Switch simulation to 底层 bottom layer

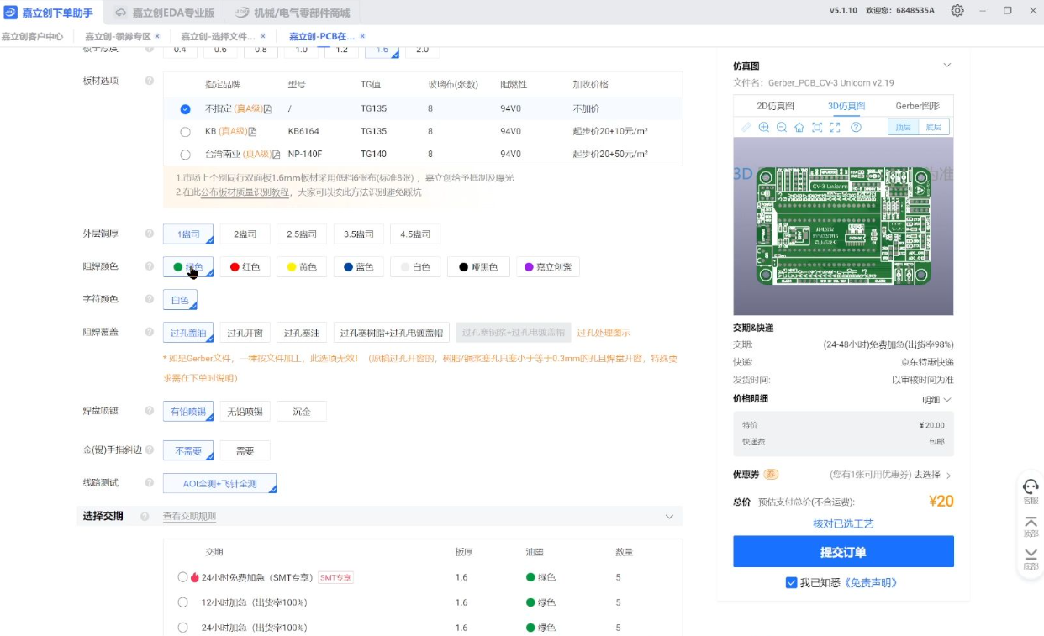tap(934, 127)
